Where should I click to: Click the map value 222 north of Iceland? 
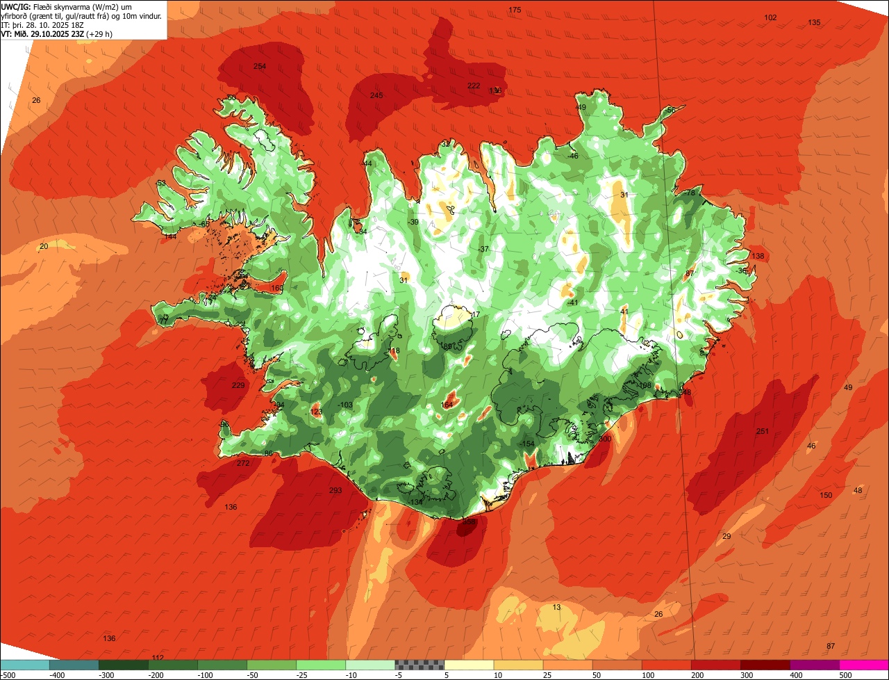click(x=474, y=86)
